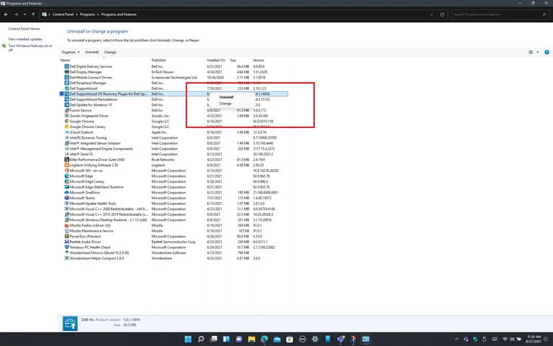Click the view layout toolbar icon
Image resolution: width=553 pixels, height=346 pixels.
(531, 52)
